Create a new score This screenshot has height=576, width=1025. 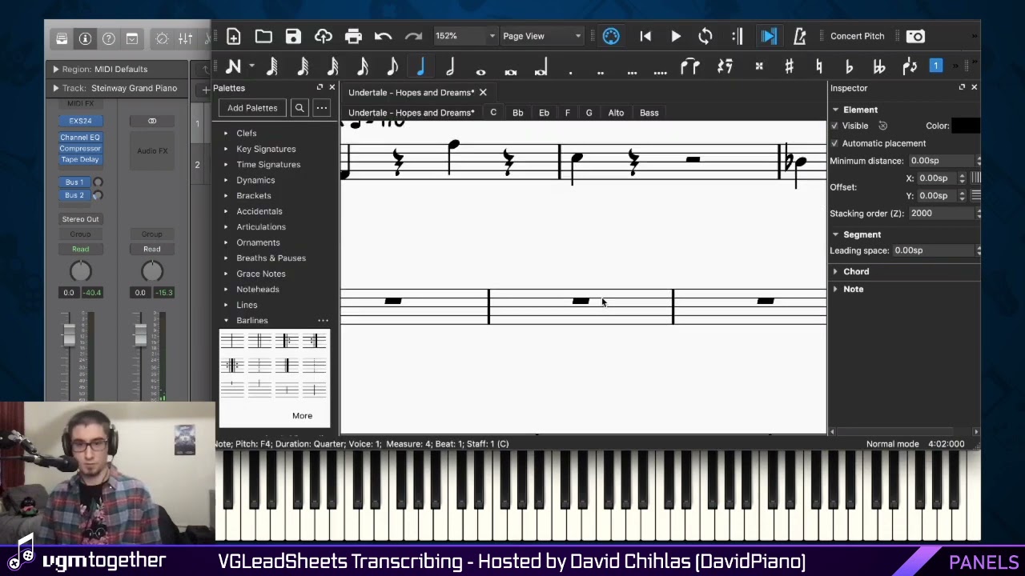tap(234, 36)
